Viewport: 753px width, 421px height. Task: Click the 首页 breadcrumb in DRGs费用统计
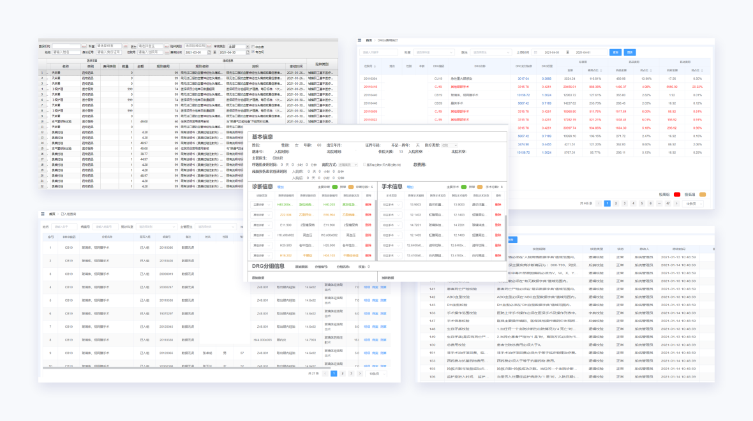click(x=369, y=40)
